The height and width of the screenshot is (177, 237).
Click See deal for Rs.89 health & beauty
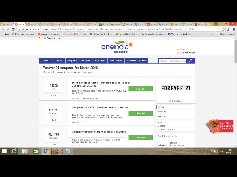tap(140, 113)
